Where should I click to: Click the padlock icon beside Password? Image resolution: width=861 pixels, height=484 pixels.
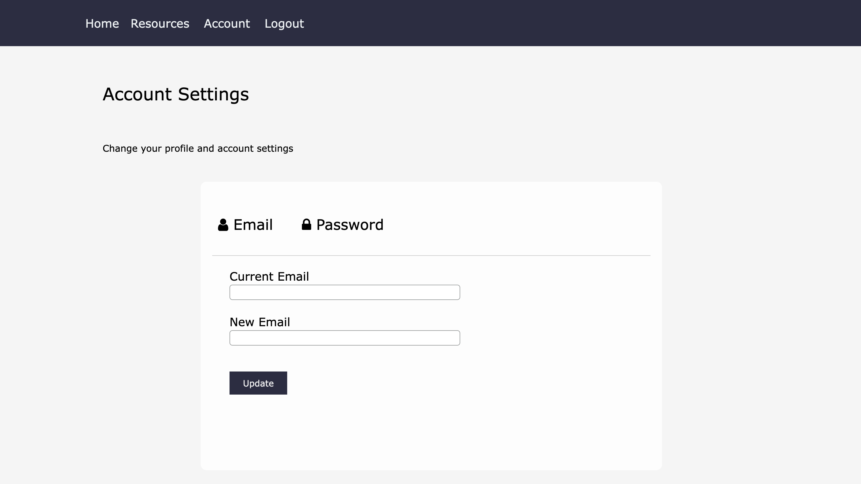click(306, 224)
